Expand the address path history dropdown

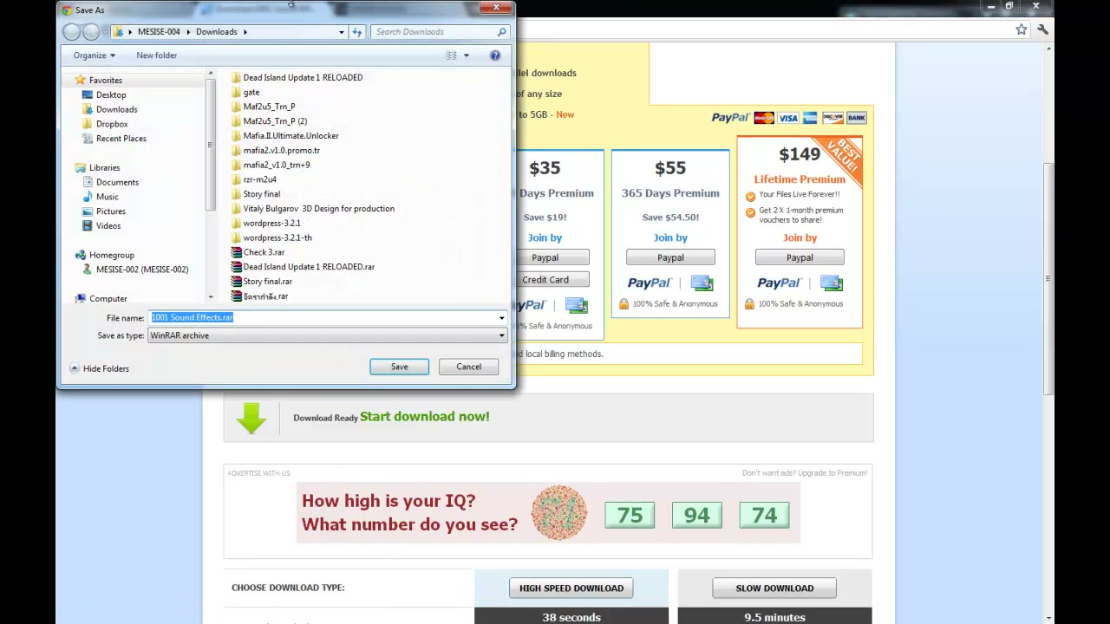341,32
